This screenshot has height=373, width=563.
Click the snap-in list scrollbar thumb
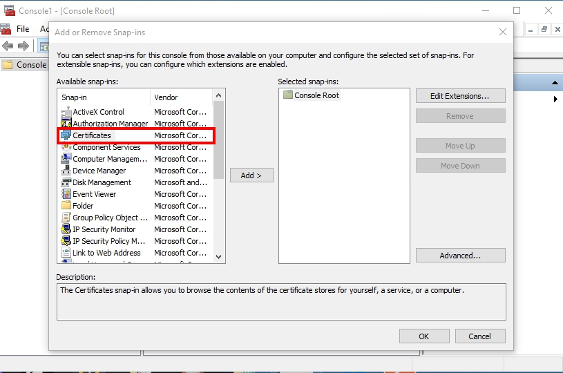tap(218, 140)
